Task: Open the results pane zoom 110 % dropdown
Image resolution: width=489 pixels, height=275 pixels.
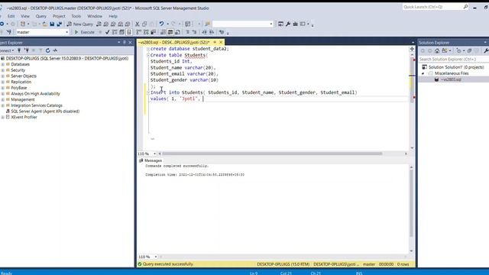Action: (x=156, y=257)
